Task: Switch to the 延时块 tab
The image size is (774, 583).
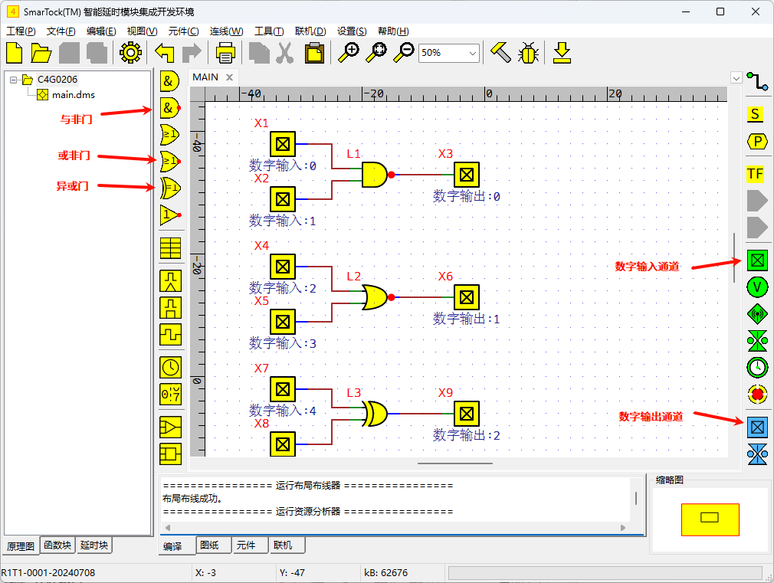Action: point(93,545)
